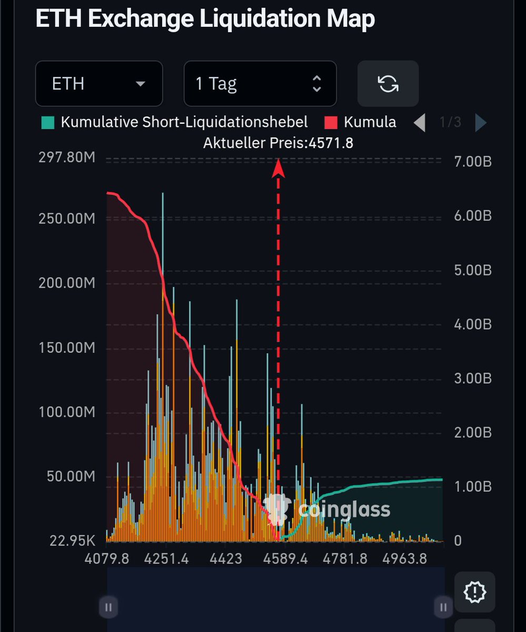Viewport: 526px width, 632px height.
Task: Click the 250.00M left axis label
Action: pos(67,218)
